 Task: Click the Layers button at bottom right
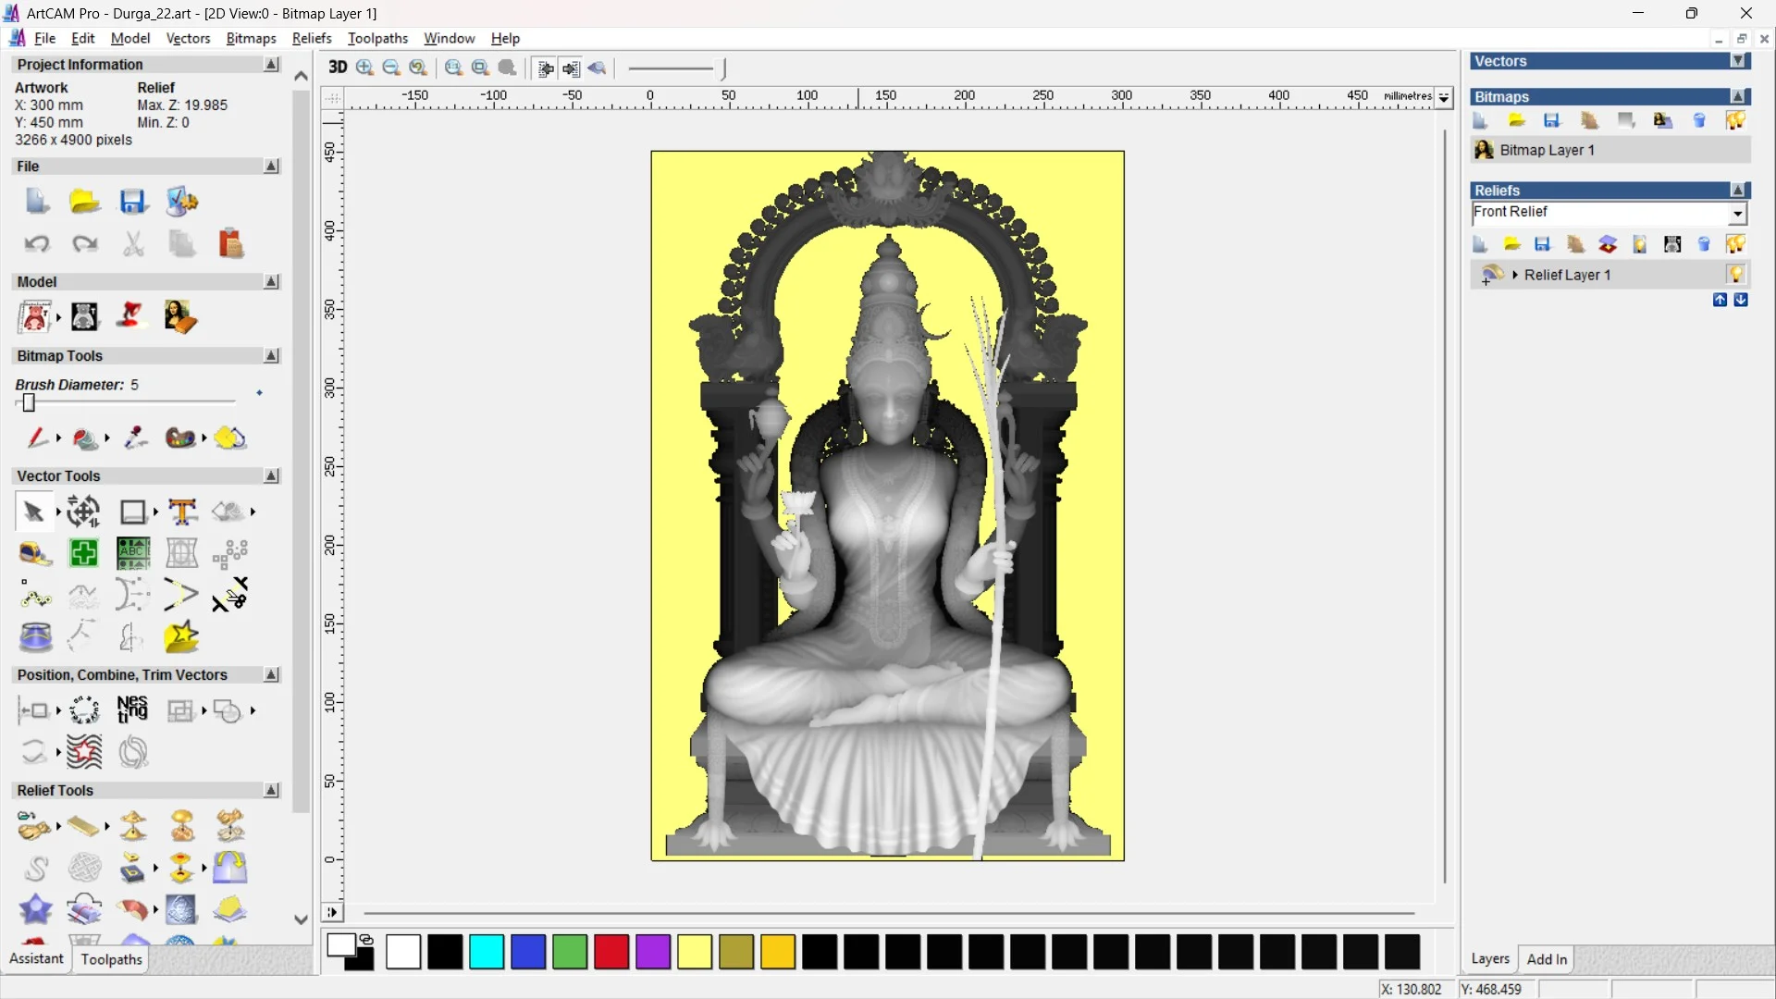pos(1490,959)
